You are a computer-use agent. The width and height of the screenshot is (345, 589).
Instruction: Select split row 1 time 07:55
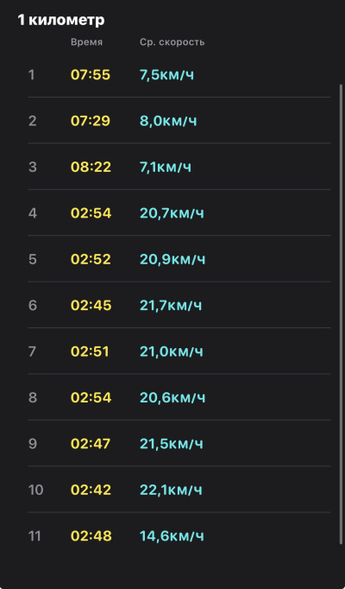tap(91, 75)
